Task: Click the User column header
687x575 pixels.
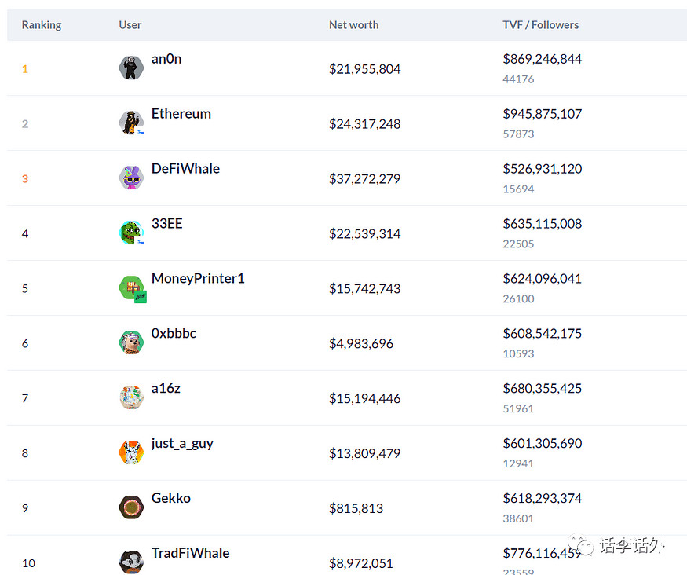Action: [x=130, y=25]
